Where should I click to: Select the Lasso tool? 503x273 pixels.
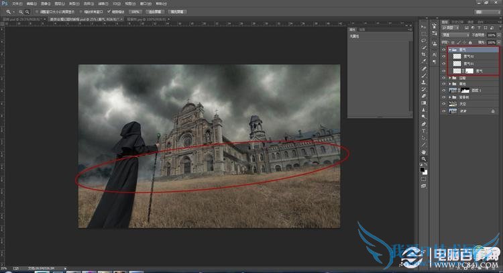click(424, 40)
